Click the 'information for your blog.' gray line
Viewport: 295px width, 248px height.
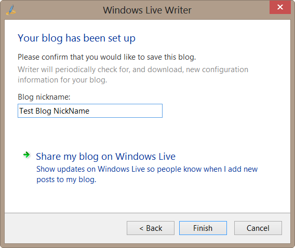point(62,80)
